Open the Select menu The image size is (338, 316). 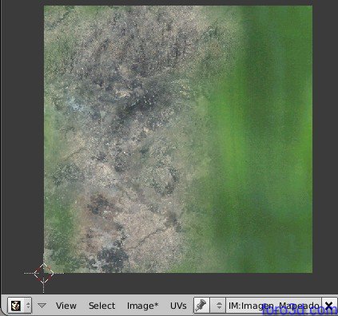click(x=101, y=306)
